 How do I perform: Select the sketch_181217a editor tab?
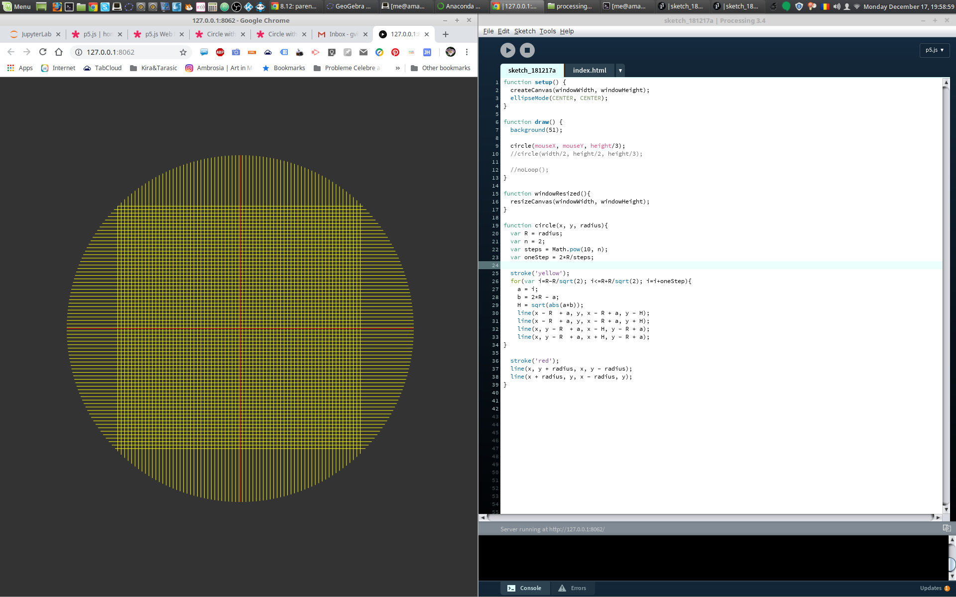tap(532, 71)
